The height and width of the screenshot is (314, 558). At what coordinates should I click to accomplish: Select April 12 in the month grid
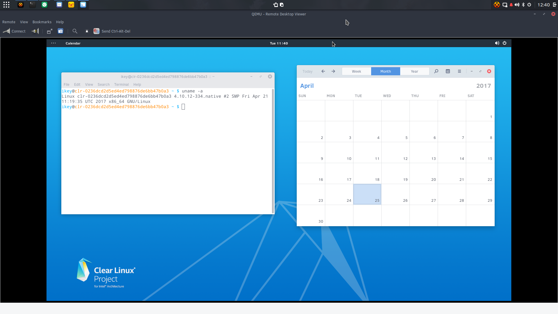click(396, 152)
